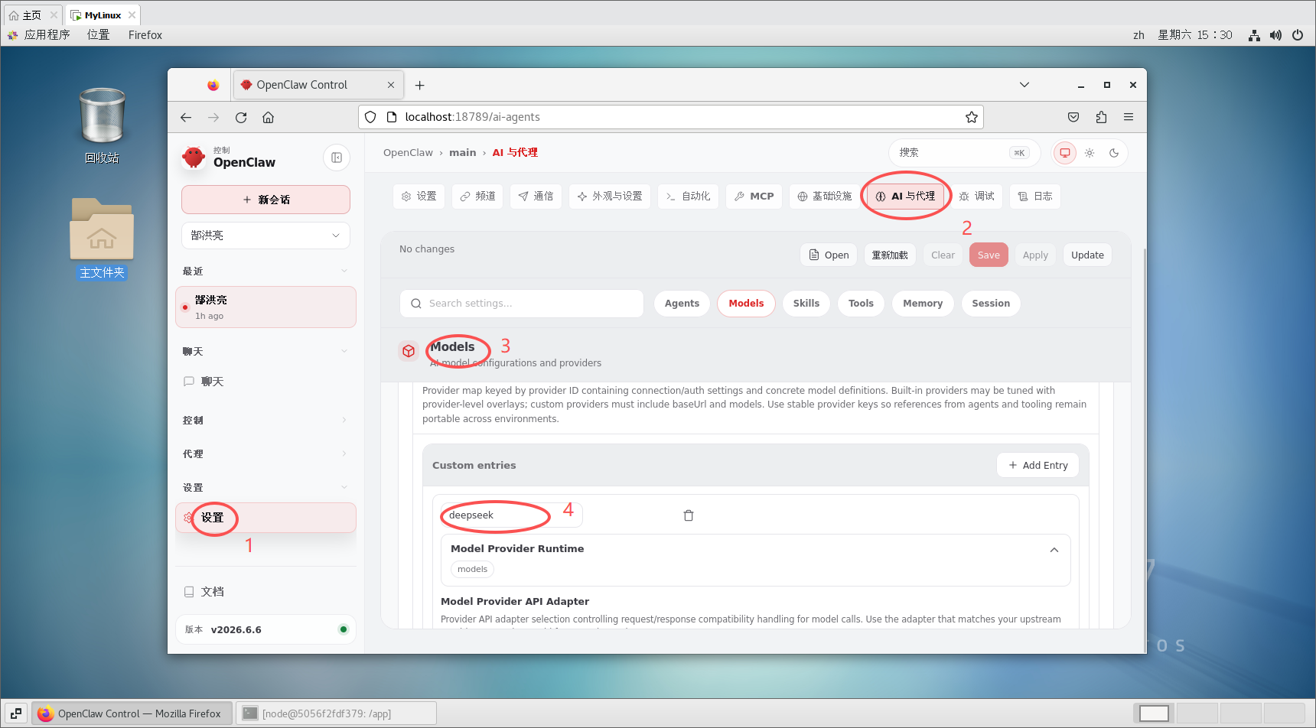
Task: Click the Update button
Action: 1087,255
